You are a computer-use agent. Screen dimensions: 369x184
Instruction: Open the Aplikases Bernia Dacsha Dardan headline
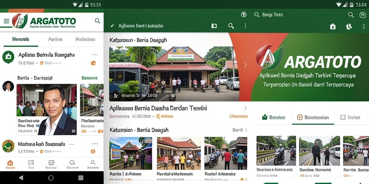tap(159, 108)
